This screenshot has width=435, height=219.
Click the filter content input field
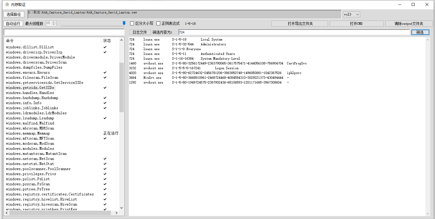point(293,32)
